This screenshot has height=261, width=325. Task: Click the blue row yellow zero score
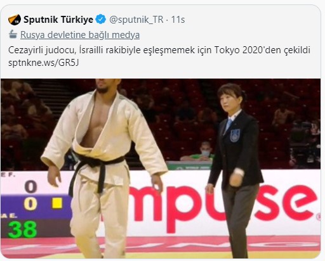click(x=30, y=204)
